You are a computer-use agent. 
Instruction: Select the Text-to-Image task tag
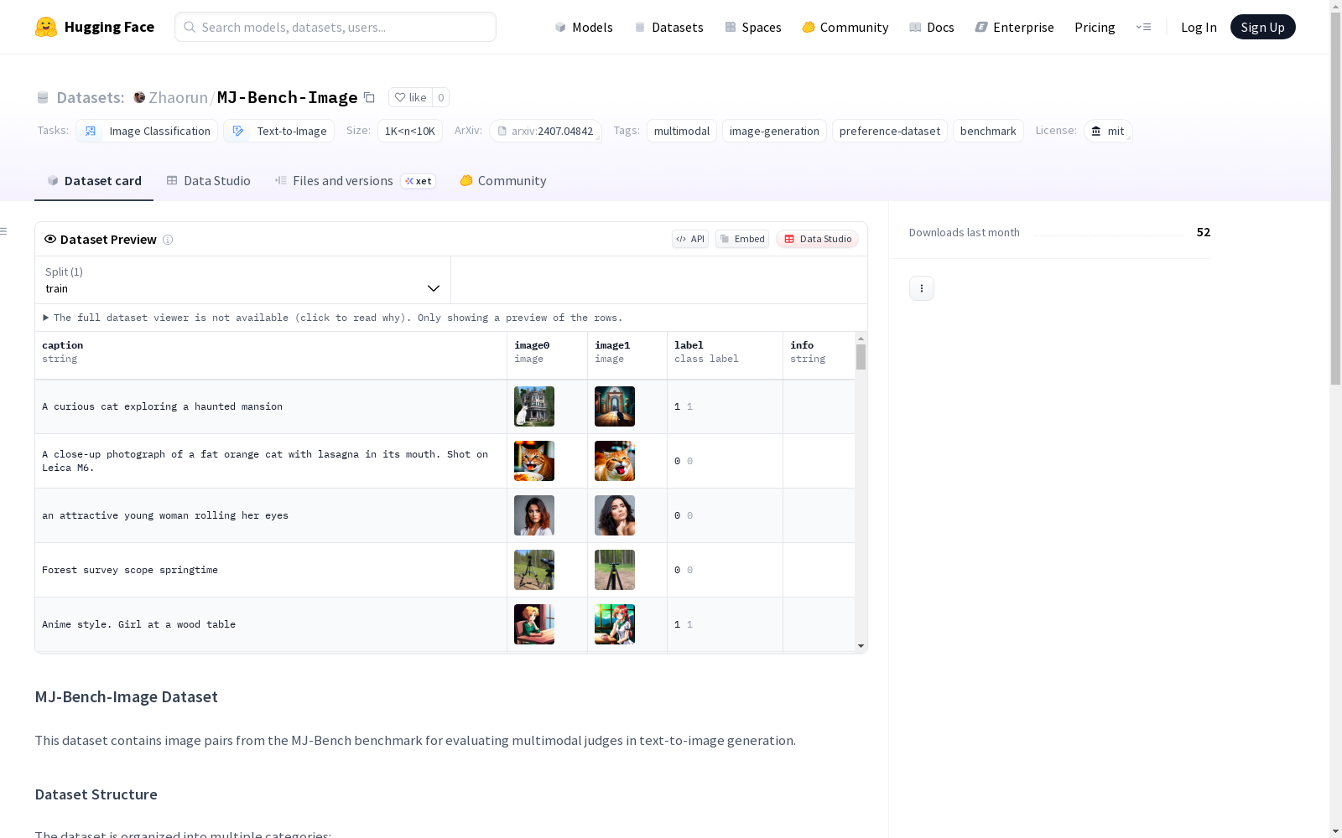pos(278,131)
